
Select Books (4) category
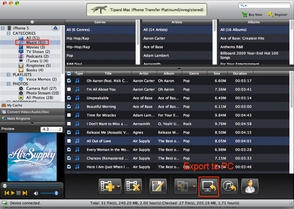[34, 70]
